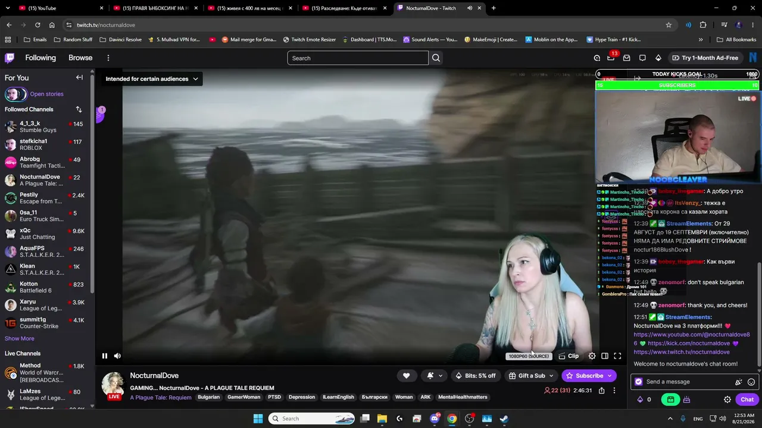Open Discord from the taskbar
Image resolution: width=762 pixels, height=428 pixels.
(x=435, y=418)
